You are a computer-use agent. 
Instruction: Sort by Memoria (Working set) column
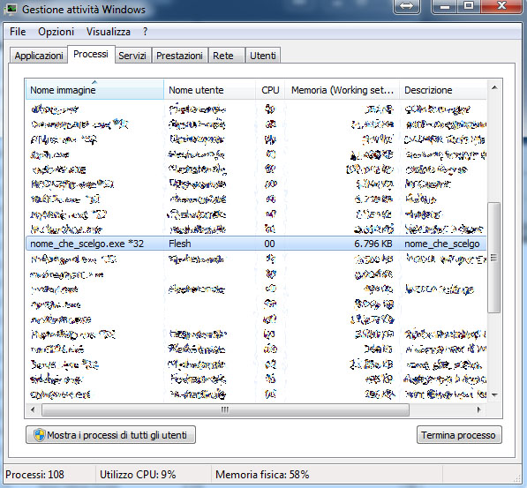click(343, 90)
